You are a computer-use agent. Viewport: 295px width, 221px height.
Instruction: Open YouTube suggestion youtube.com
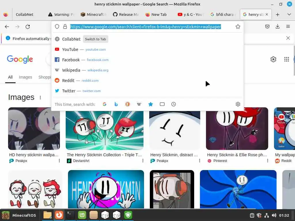147,49
